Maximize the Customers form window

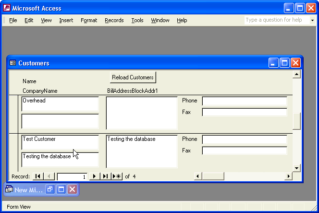click(x=284, y=63)
